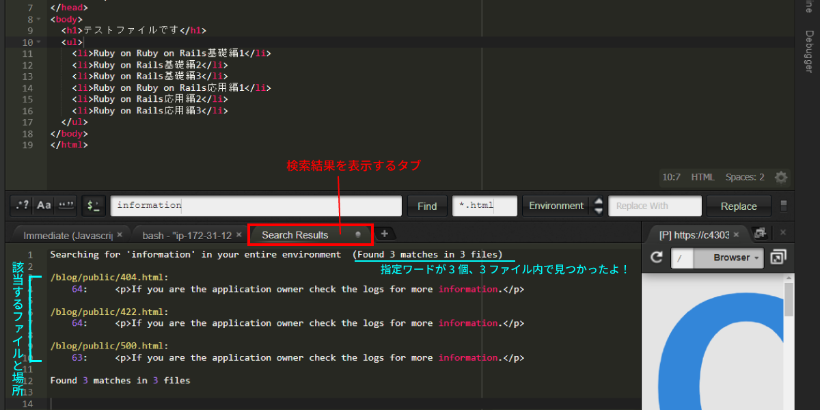
Task: Open the /blog/public/500.html search result
Action: [x=109, y=346]
